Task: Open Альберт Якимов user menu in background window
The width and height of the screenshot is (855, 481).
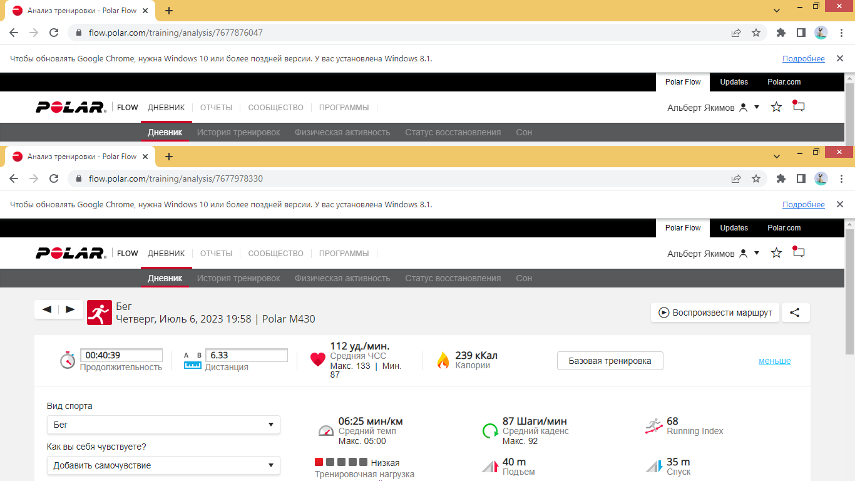Action: coord(714,108)
